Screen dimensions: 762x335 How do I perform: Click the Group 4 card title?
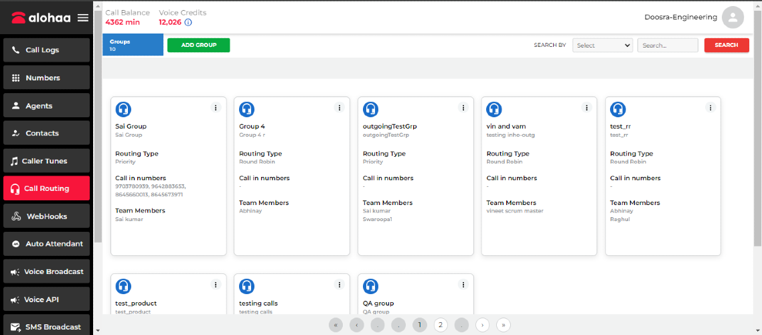pos(252,127)
